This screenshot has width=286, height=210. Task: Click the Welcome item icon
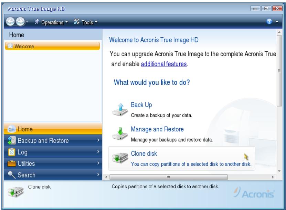[x=10, y=46]
